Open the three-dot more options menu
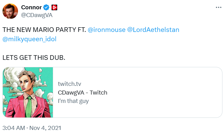Image resolution: width=224 pixels, height=133 pixels. (x=218, y=7)
